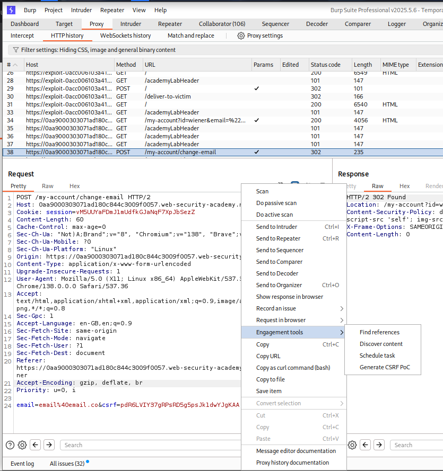Open Proxy history documentation
Viewport: 443px width, 471px height.
[294, 463]
